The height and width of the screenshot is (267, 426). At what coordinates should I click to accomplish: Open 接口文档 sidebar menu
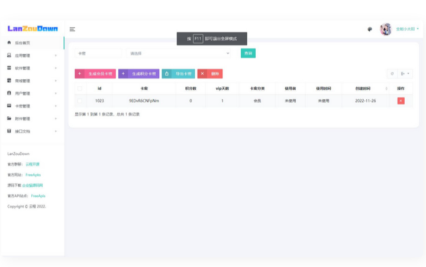click(x=33, y=131)
